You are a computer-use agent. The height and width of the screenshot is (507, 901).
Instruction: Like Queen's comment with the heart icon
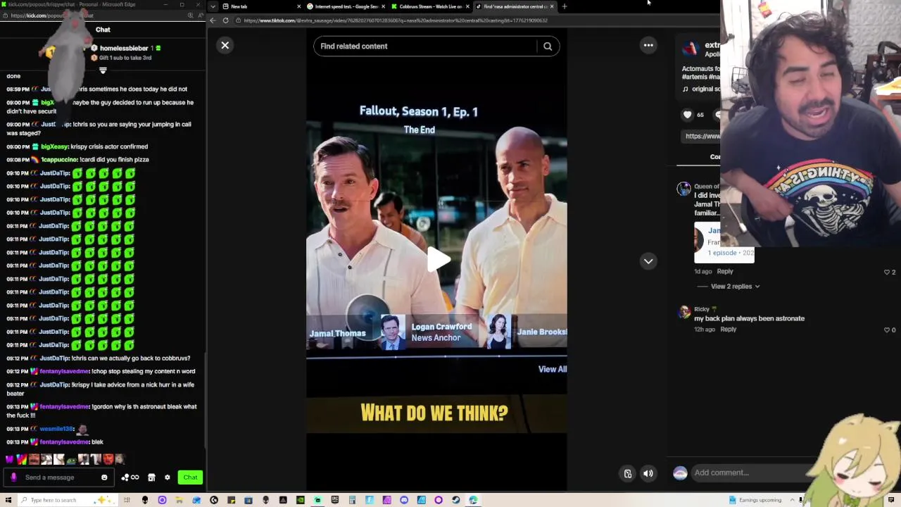point(887,272)
